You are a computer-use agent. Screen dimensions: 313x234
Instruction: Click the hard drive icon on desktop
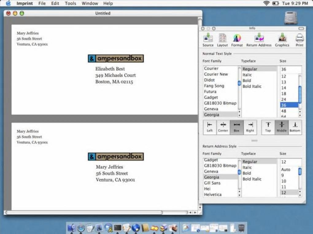click(291, 18)
